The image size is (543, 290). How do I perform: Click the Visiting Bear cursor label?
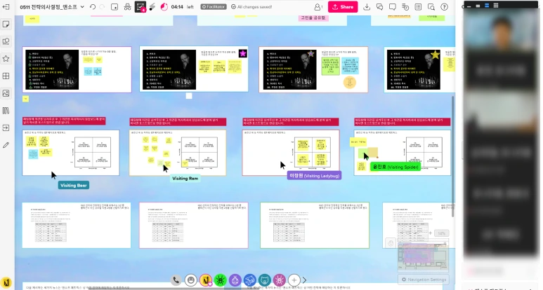[x=74, y=186]
